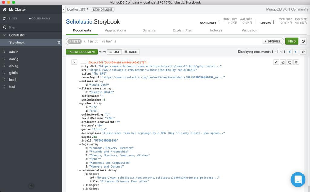Collapse the tags array
Viewport: 310px width, 192px height.
[80, 144]
